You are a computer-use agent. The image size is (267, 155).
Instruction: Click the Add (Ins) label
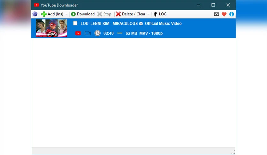click(55, 14)
